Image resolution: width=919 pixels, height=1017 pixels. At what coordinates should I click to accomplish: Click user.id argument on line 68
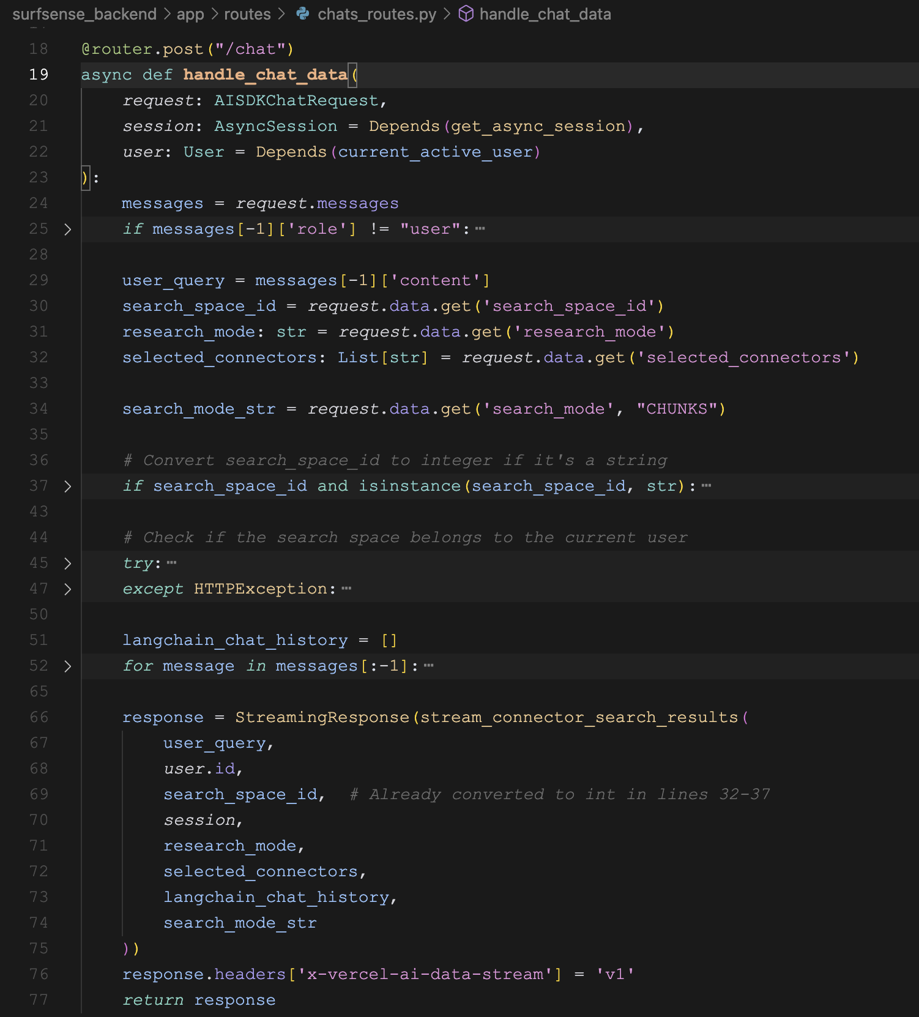(x=199, y=769)
